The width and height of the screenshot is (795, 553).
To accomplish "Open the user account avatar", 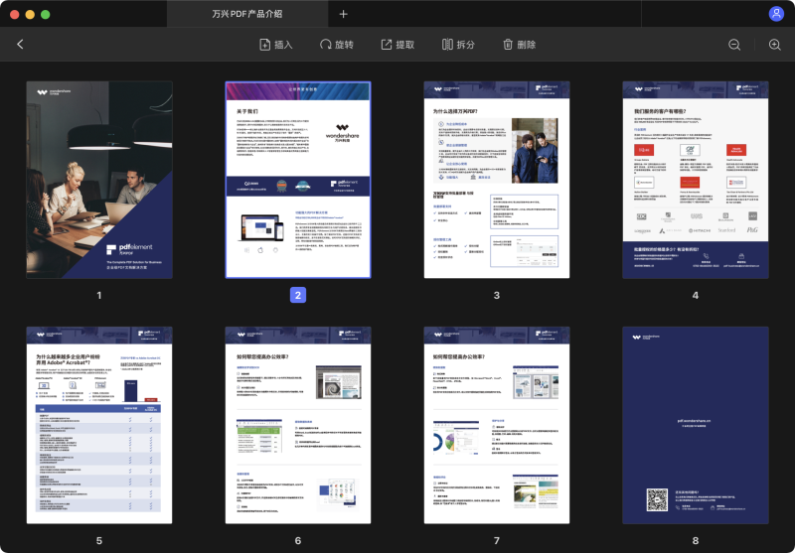I will (776, 14).
